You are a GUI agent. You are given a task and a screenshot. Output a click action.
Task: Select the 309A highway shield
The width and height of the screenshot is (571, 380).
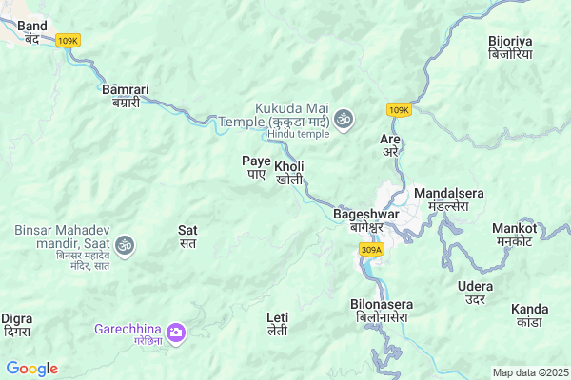pos(371,250)
